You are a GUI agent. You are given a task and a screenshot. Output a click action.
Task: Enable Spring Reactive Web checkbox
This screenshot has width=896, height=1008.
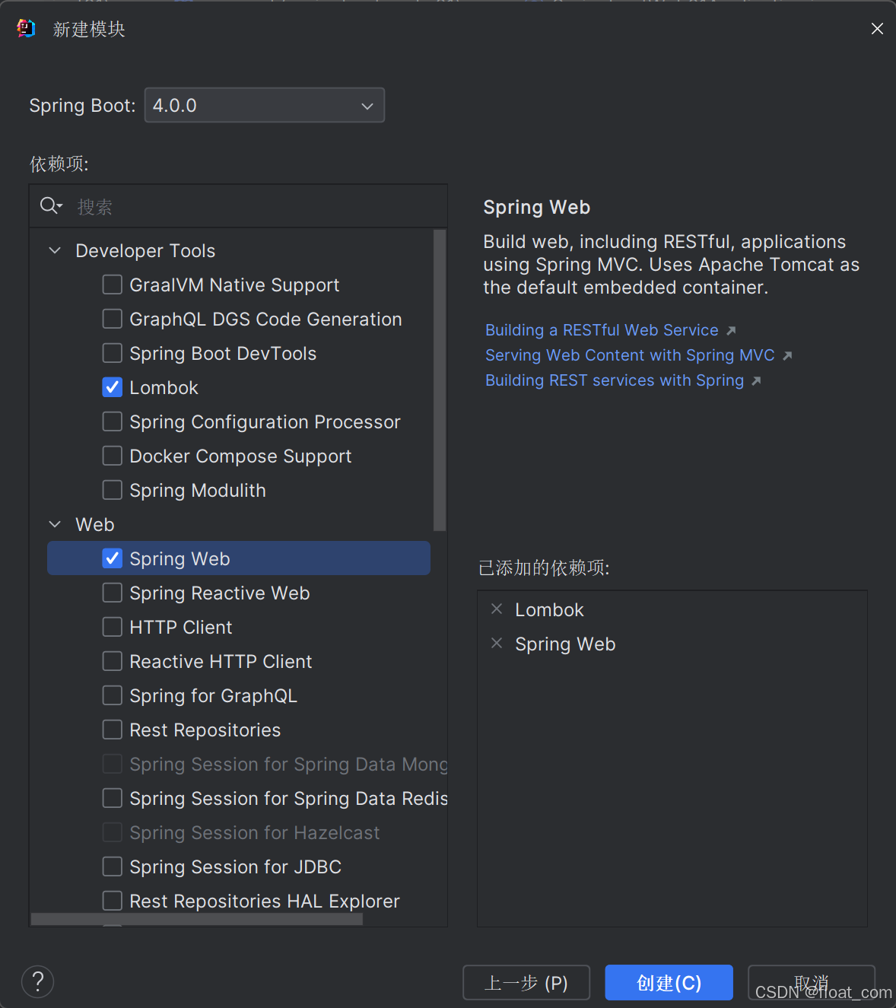[x=113, y=593]
